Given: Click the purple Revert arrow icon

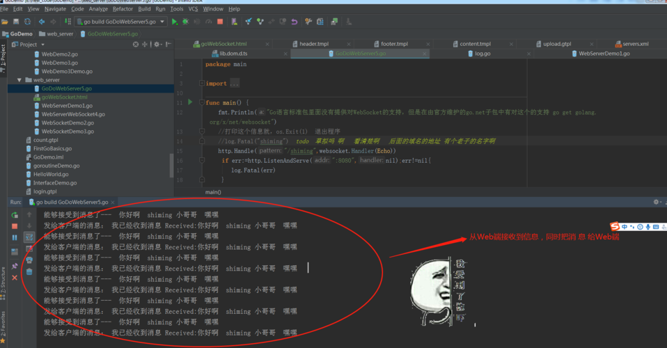Looking at the screenshot, I should 295,22.
